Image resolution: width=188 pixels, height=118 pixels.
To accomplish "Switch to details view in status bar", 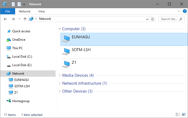I will pyautogui.click(x=178, y=115).
